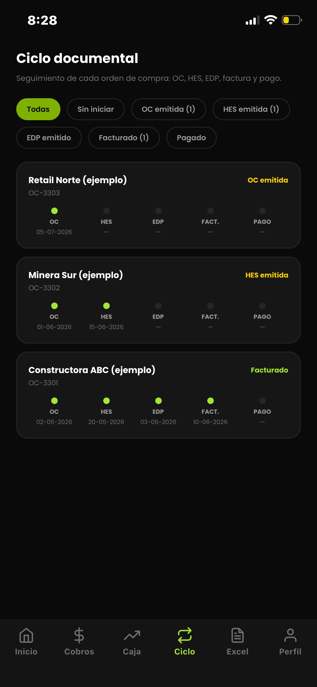The height and width of the screenshot is (687, 317).
Task: Filter orders by Pagado
Action: pos(191,138)
